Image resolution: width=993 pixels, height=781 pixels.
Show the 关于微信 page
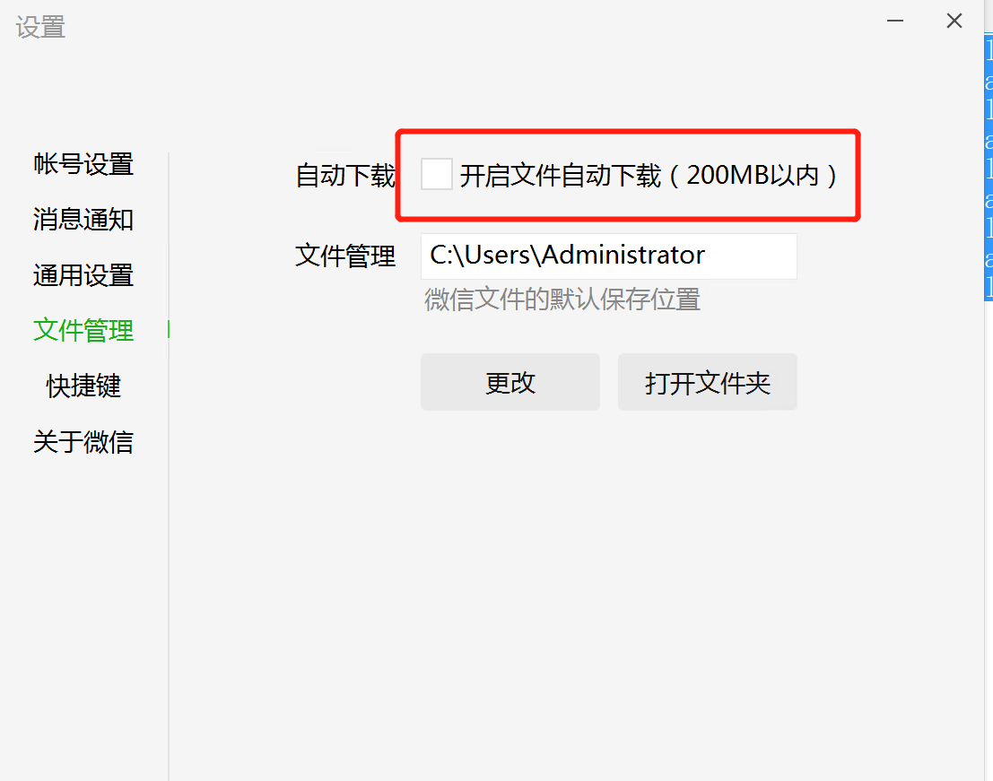83,442
